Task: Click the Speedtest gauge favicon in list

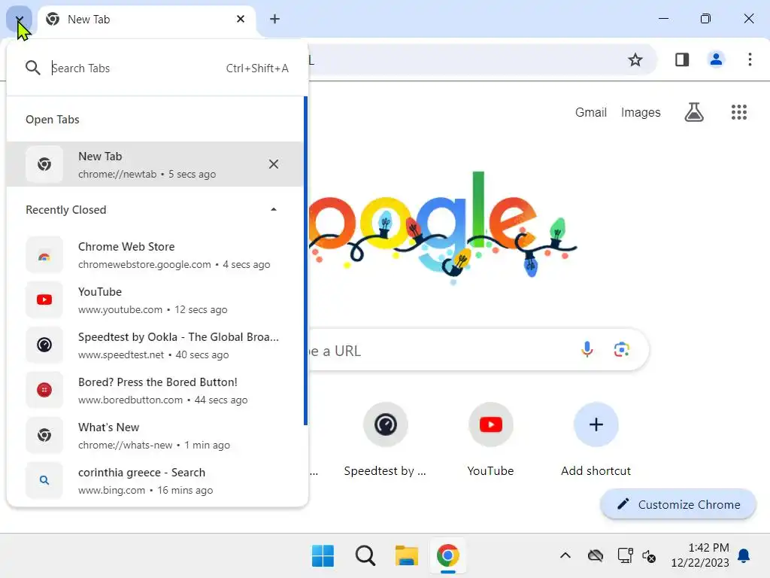Action: pos(44,345)
